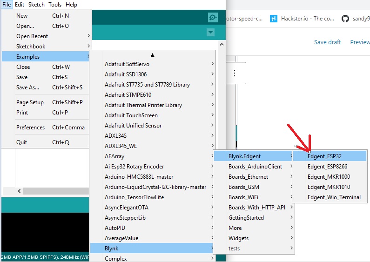The image size is (370, 262).
Task: Open Boards_WiFi submenu
Action: (254, 197)
